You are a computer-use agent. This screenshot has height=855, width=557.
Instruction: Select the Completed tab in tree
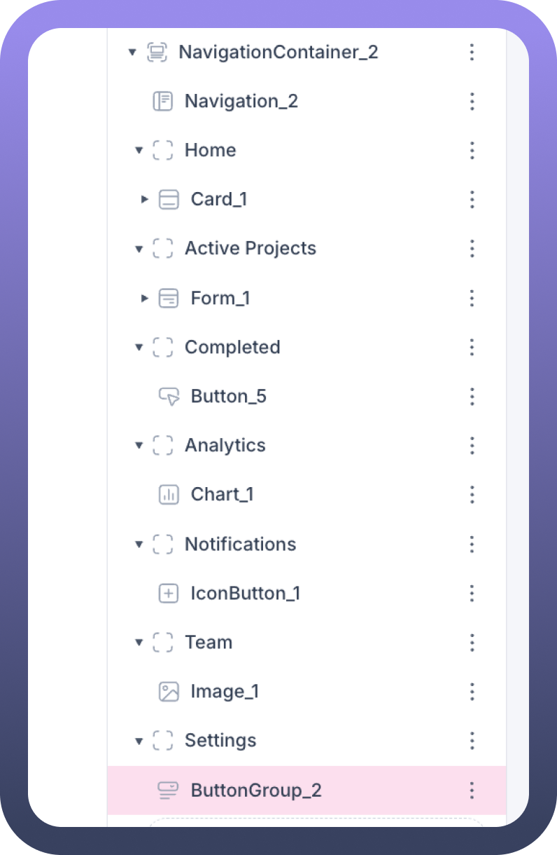[232, 348]
